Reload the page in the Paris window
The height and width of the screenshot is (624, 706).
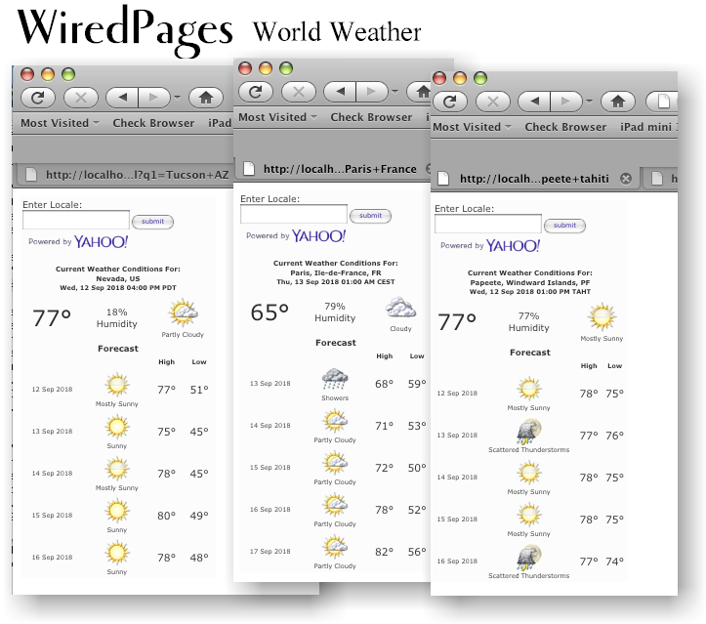(255, 92)
